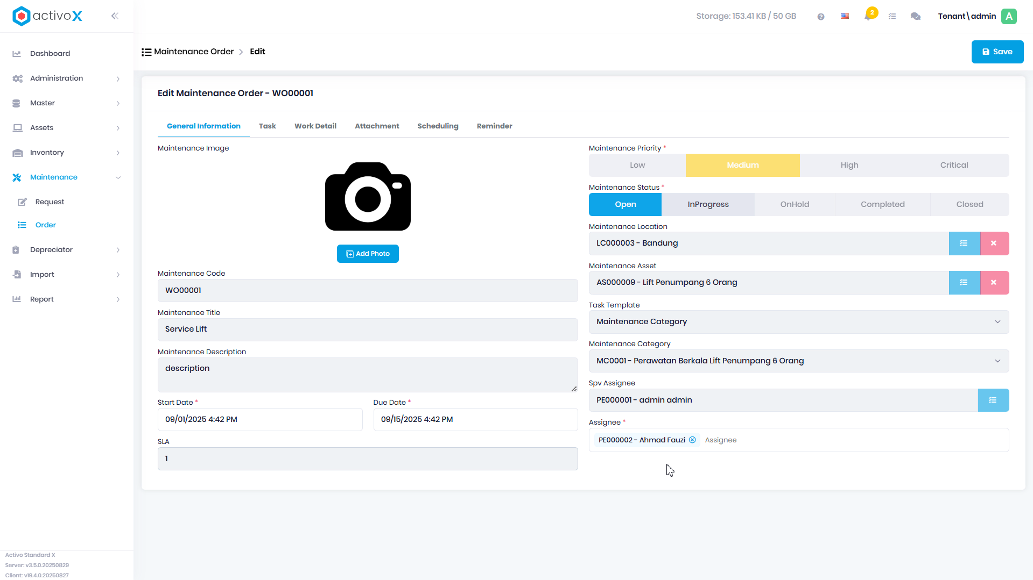Viewport: 1033px width, 580px height.
Task: Switch to Work Detail tab
Action: [x=315, y=126]
